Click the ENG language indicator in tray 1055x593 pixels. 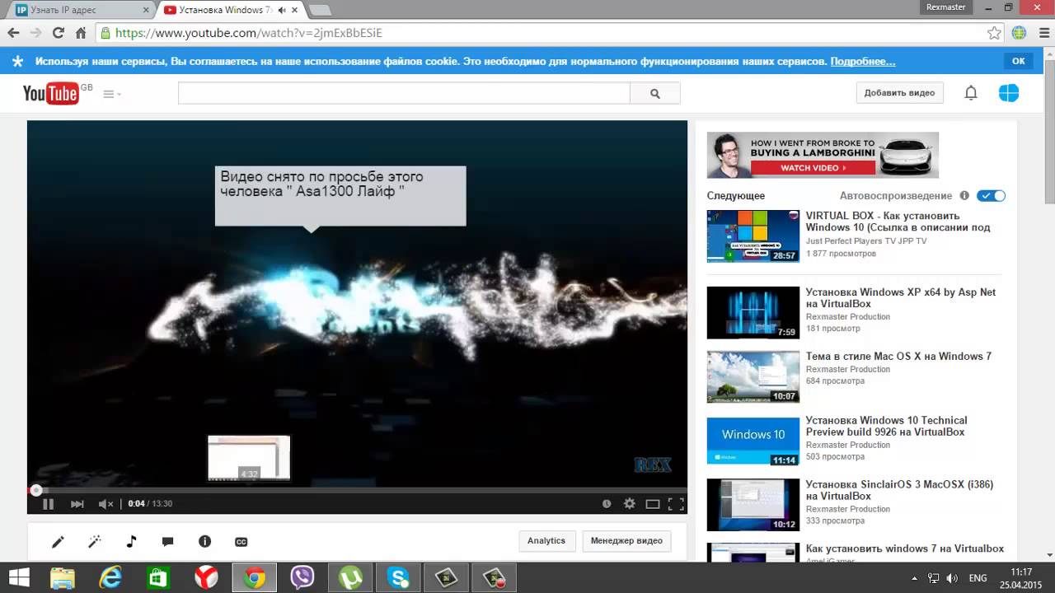(x=978, y=578)
